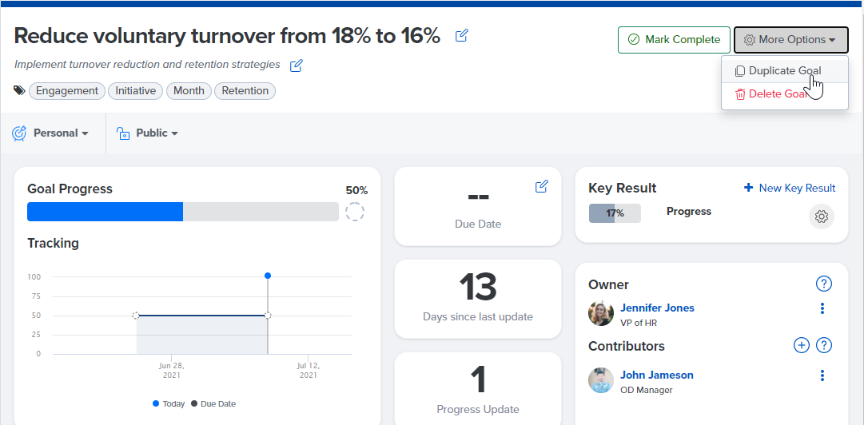Viewport: 864px width, 425px height.
Task: Edit the goal description pencil icon
Action: (297, 66)
